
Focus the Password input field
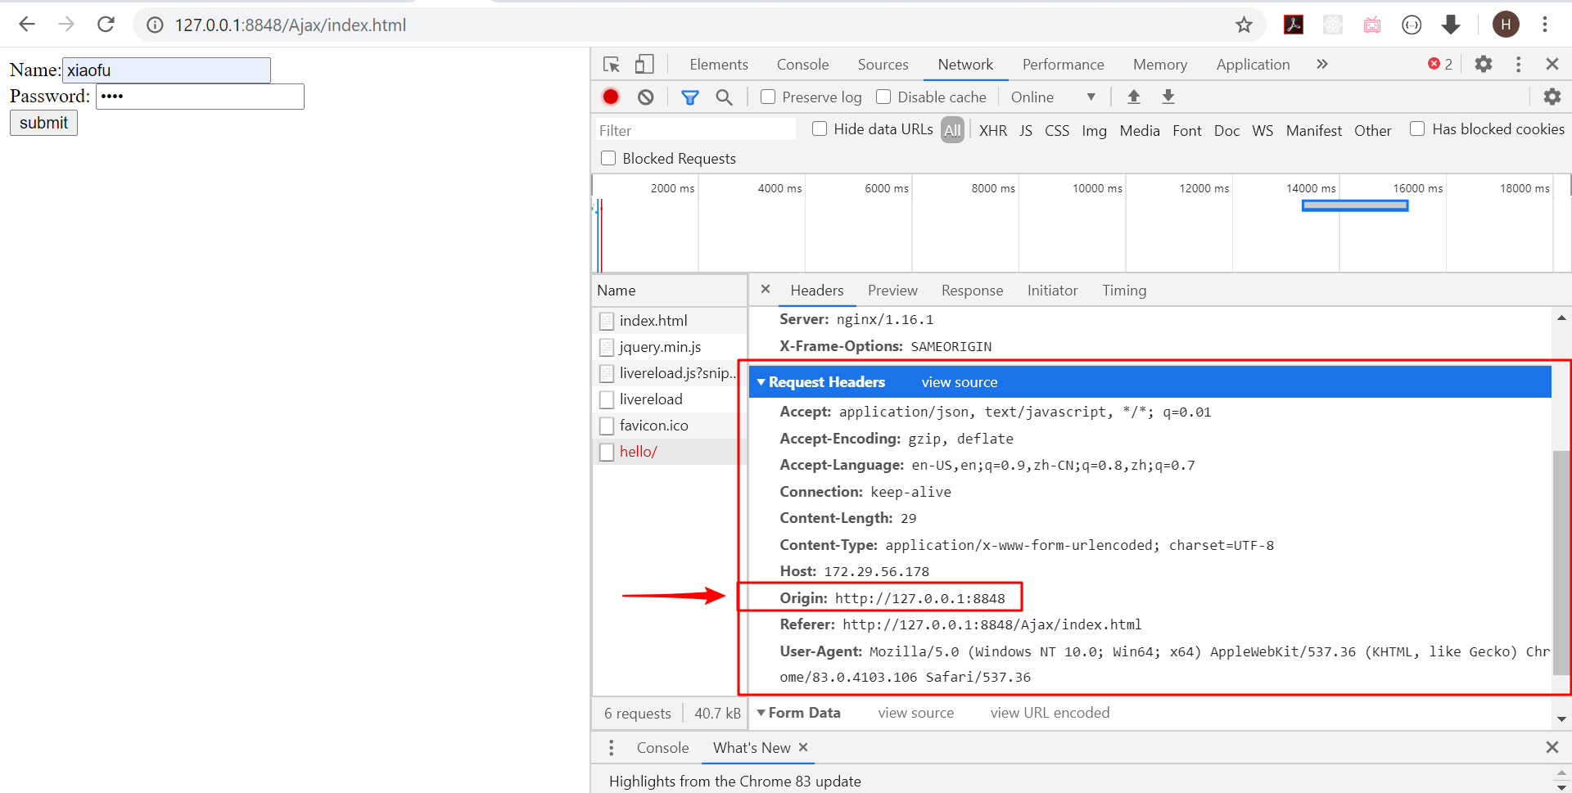point(200,97)
